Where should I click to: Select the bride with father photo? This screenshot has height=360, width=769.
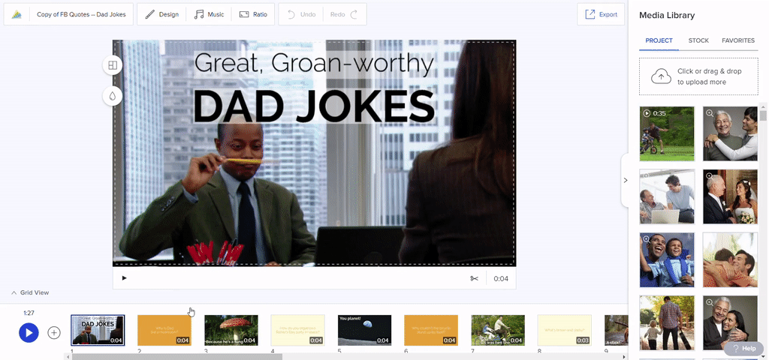pos(730,196)
